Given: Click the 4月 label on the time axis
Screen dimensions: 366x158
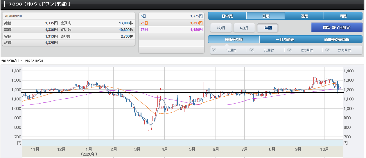Looking at the screenshot, I should [164, 149].
